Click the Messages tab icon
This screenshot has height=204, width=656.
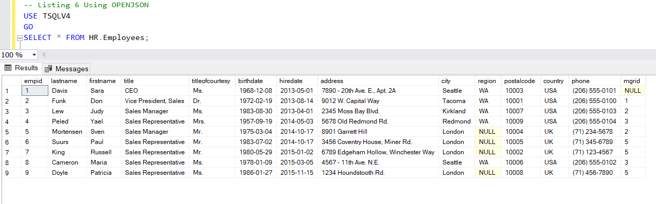click(49, 69)
